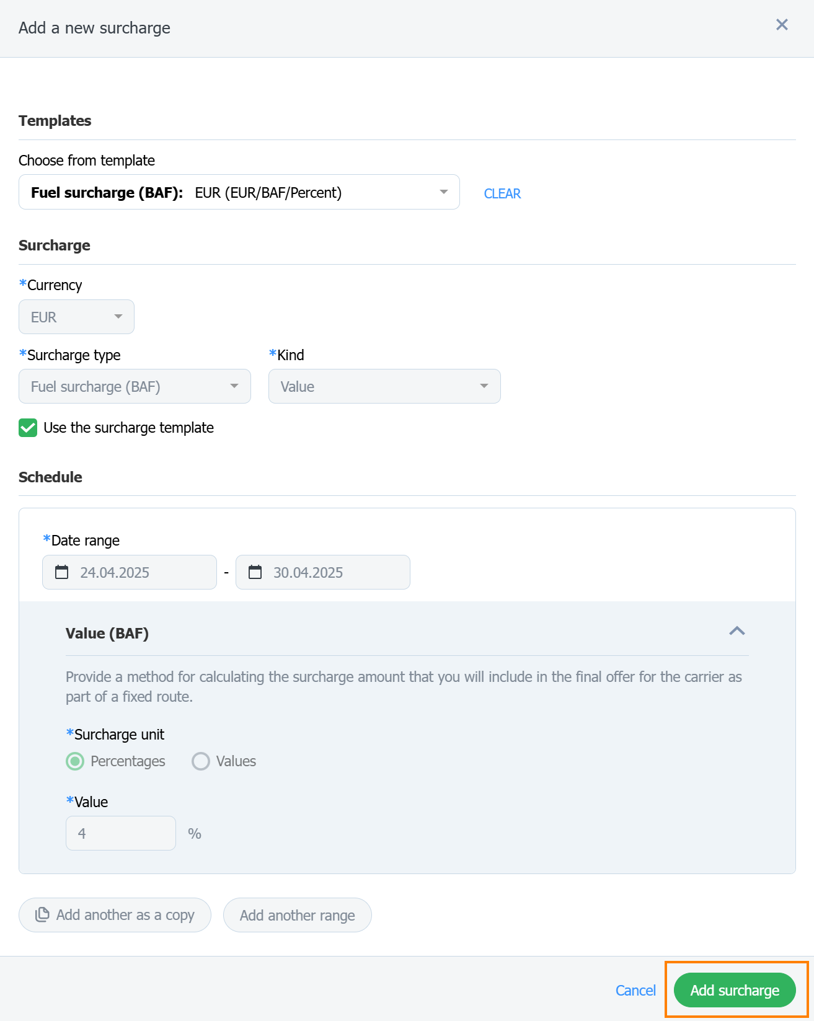Image resolution: width=814 pixels, height=1021 pixels.
Task: Click the end date field 30.04.2025
Action: coord(323,572)
